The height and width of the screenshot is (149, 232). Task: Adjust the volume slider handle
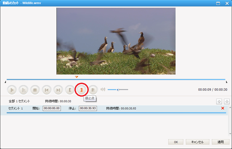118,90
